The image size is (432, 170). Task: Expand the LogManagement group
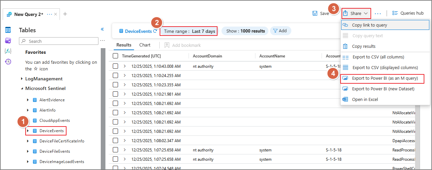click(22, 79)
